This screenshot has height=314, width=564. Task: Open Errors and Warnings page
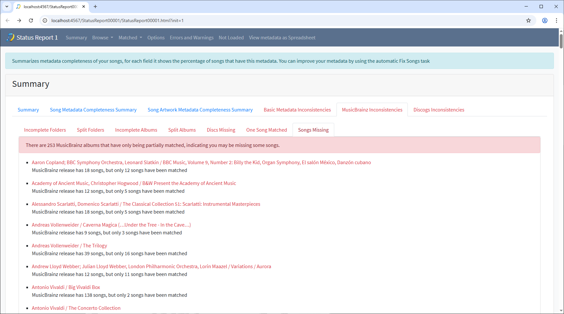click(x=192, y=38)
